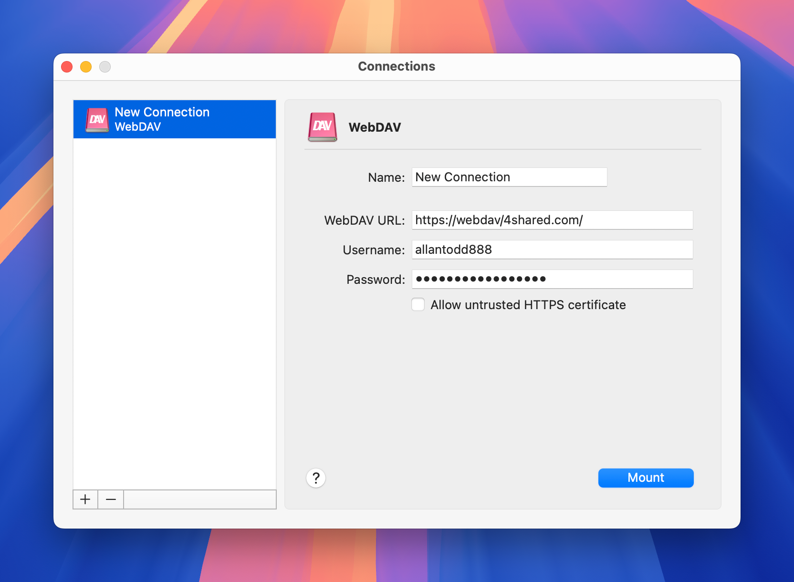Click the plus button to add connection
794x582 pixels.
pyautogui.click(x=85, y=499)
